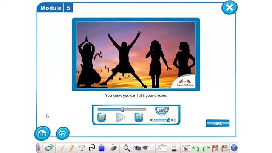Stop the video playback
The image size is (272, 153).
(102, 117)
